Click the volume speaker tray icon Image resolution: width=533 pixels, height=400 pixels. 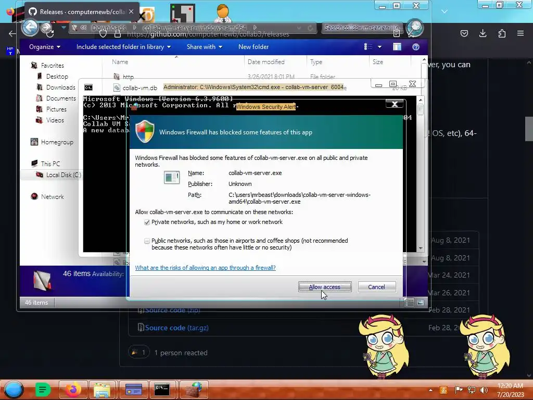pyautogui.click(x=484, y=390)
